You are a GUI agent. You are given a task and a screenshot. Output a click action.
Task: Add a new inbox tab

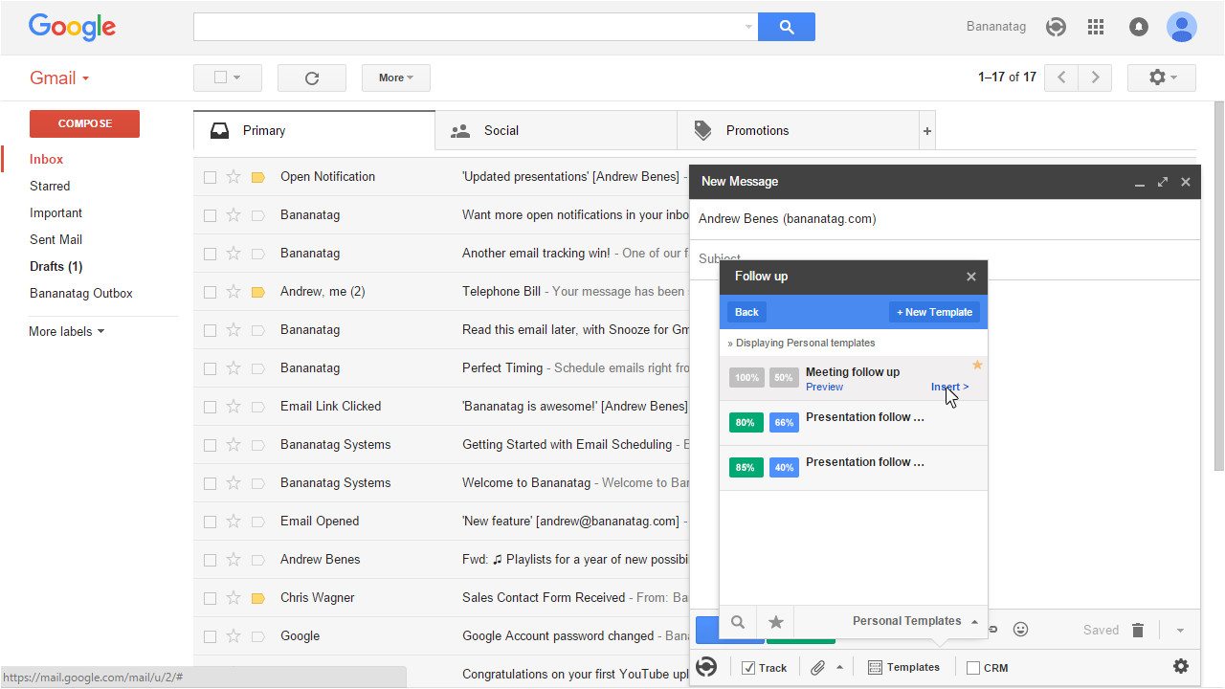tap(927, 131)
